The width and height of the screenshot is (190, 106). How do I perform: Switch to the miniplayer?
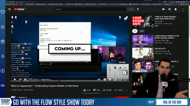(115, 79)
